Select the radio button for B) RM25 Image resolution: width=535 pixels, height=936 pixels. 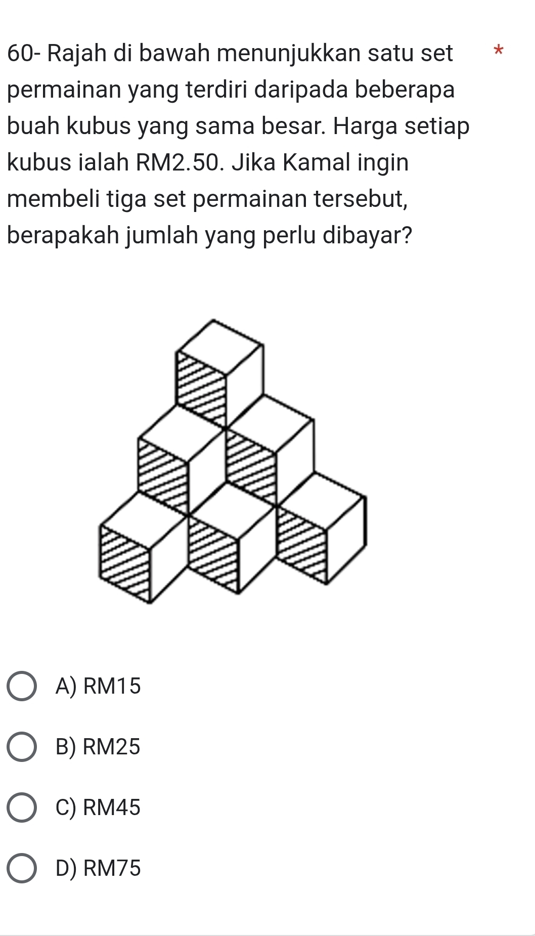pyautogui.click(x=22, y=746)
